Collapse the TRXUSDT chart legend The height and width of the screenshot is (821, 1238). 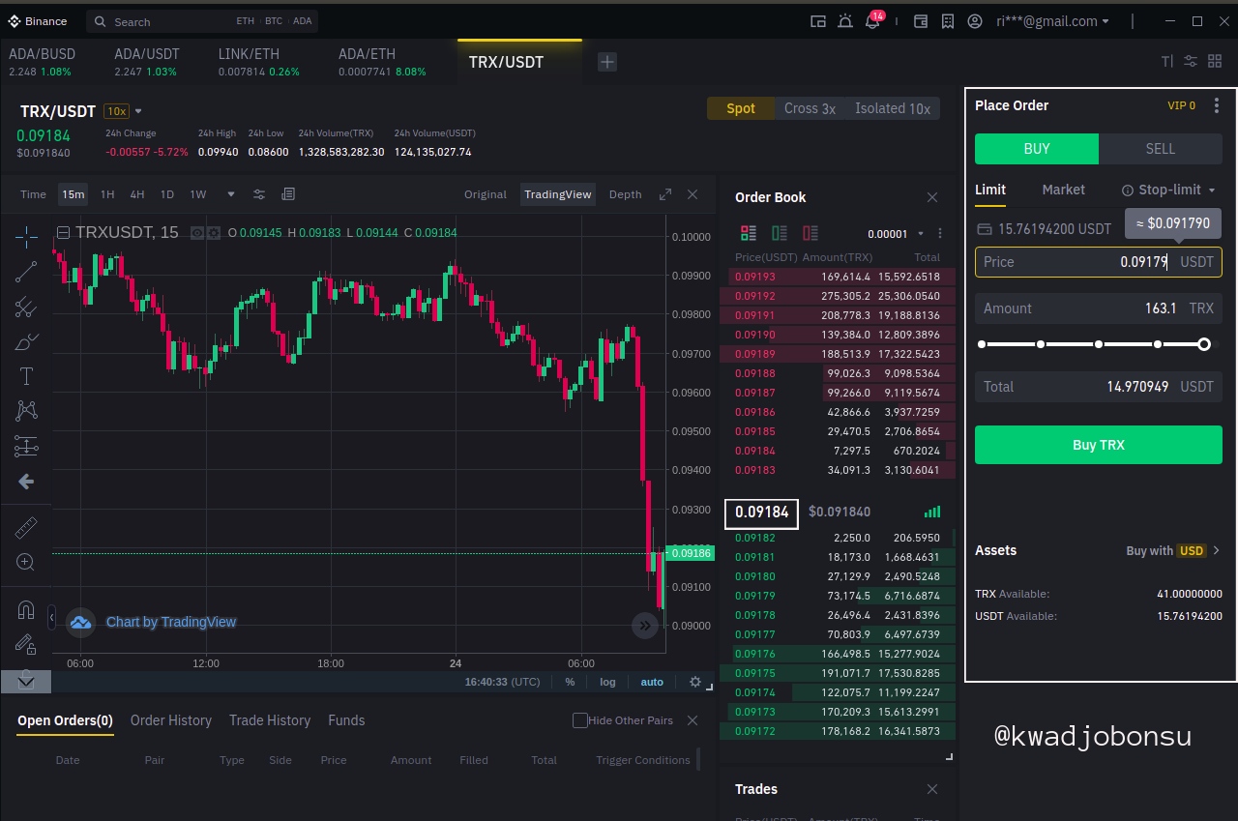click(63, 232)
